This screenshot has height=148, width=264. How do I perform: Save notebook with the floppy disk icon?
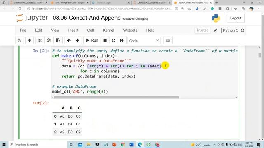coord(19,40)
